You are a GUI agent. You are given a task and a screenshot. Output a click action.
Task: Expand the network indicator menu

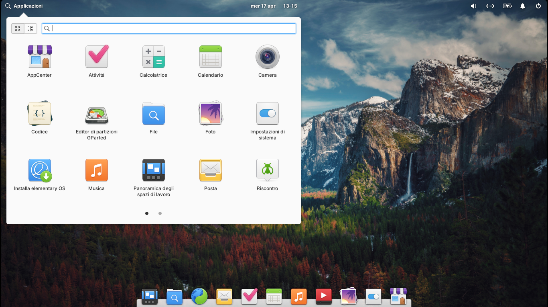[x=490, y=6]
